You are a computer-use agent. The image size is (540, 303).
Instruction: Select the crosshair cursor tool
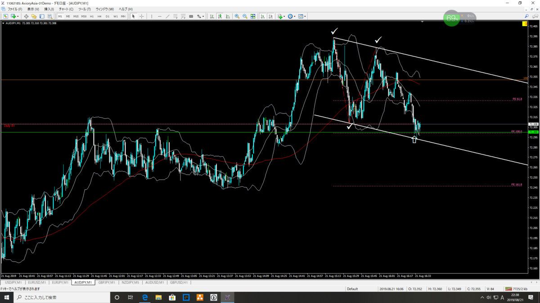141,17
